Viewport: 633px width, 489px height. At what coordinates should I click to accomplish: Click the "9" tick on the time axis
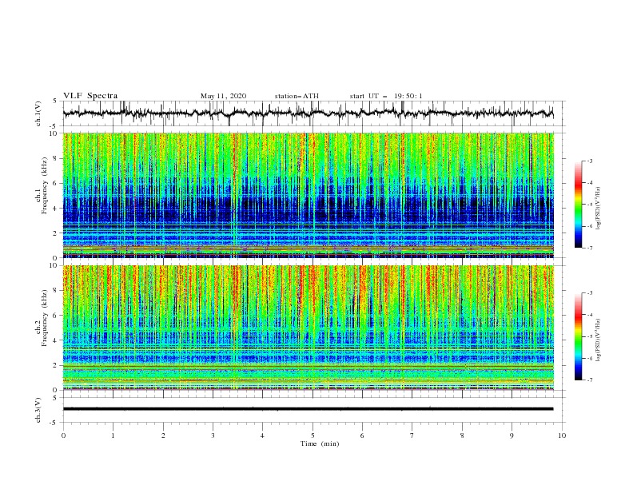pos(512,435)
